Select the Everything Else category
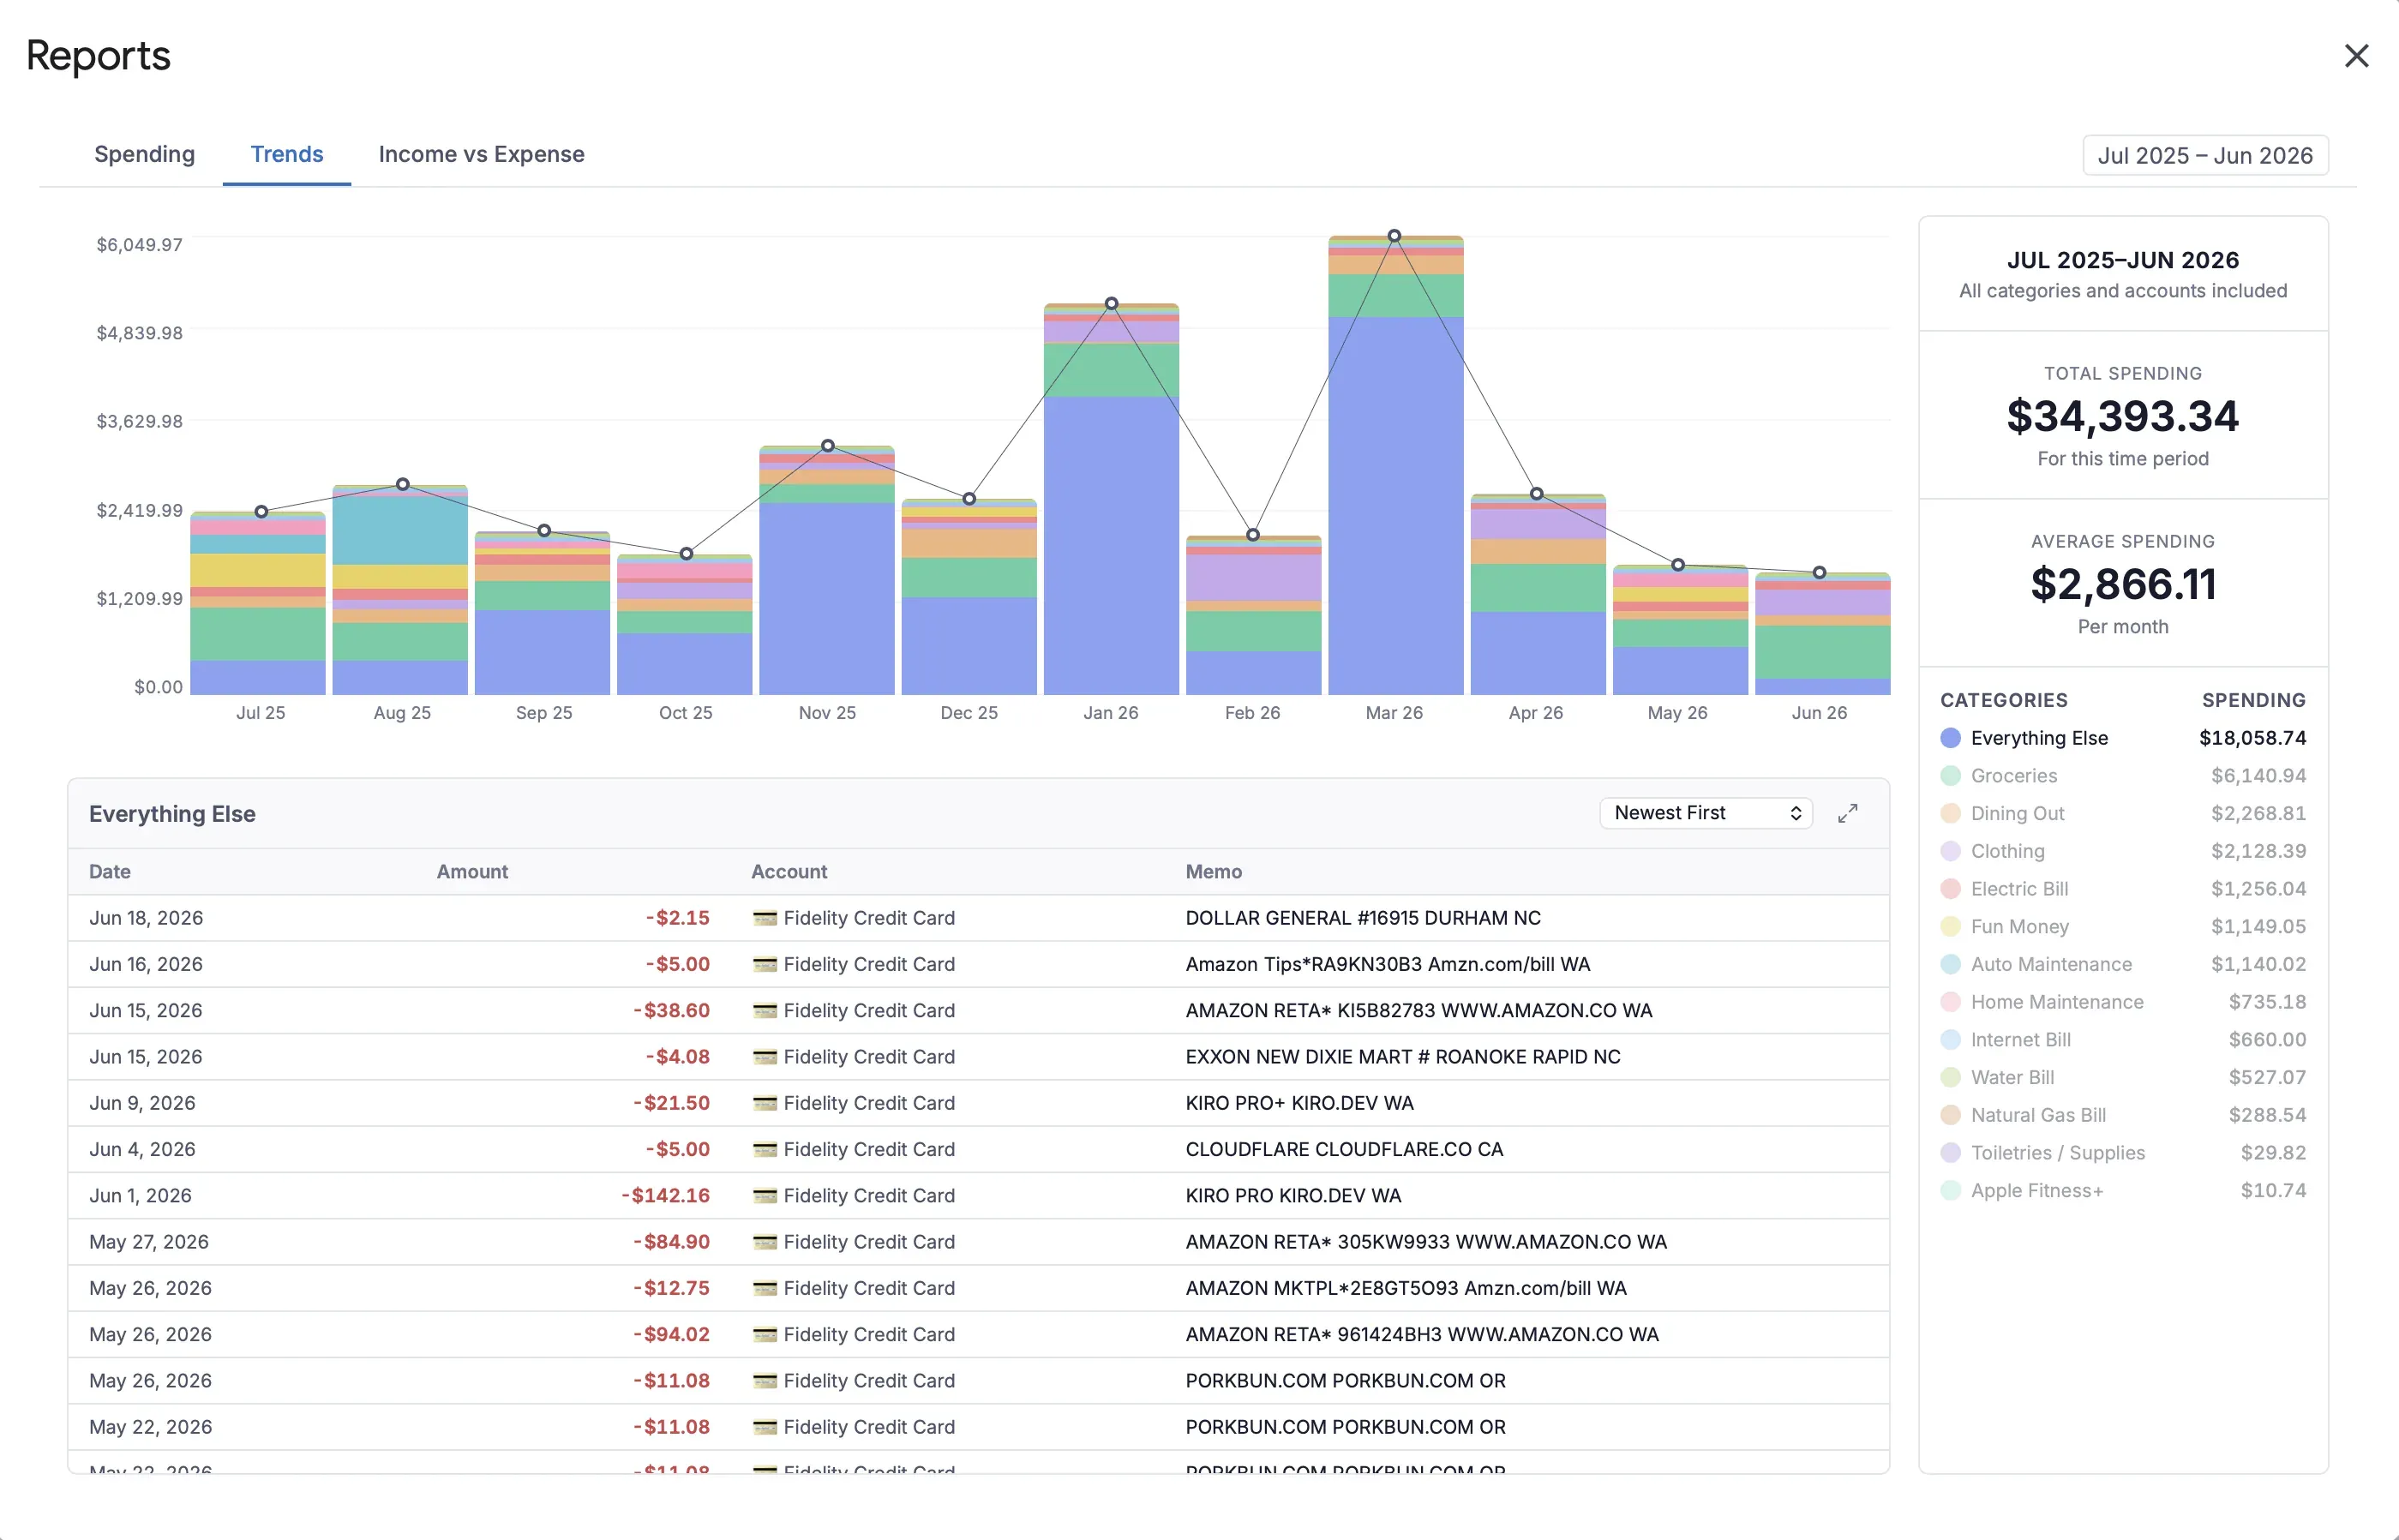Screen dimensions: 2399x1540 [2123, 738]
